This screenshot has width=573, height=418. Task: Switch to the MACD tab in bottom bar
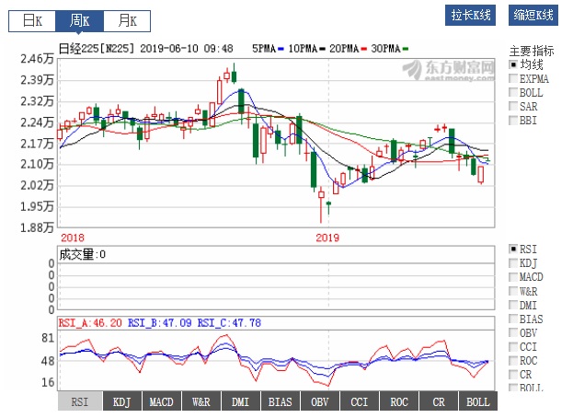[162, 402]
